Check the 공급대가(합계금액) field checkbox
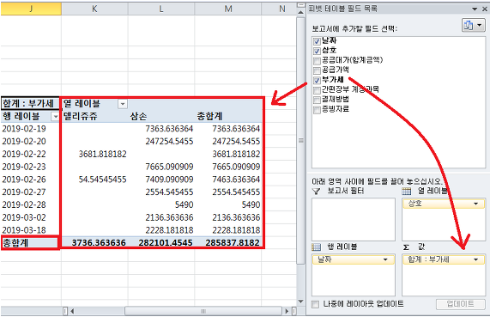 tap(317, 60)
